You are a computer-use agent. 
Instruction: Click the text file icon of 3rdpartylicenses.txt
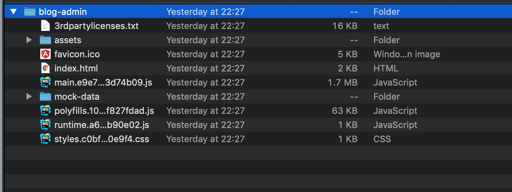point(45,26)
